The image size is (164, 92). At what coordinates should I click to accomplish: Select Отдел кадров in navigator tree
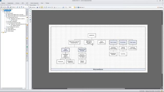tap(10, 28)
